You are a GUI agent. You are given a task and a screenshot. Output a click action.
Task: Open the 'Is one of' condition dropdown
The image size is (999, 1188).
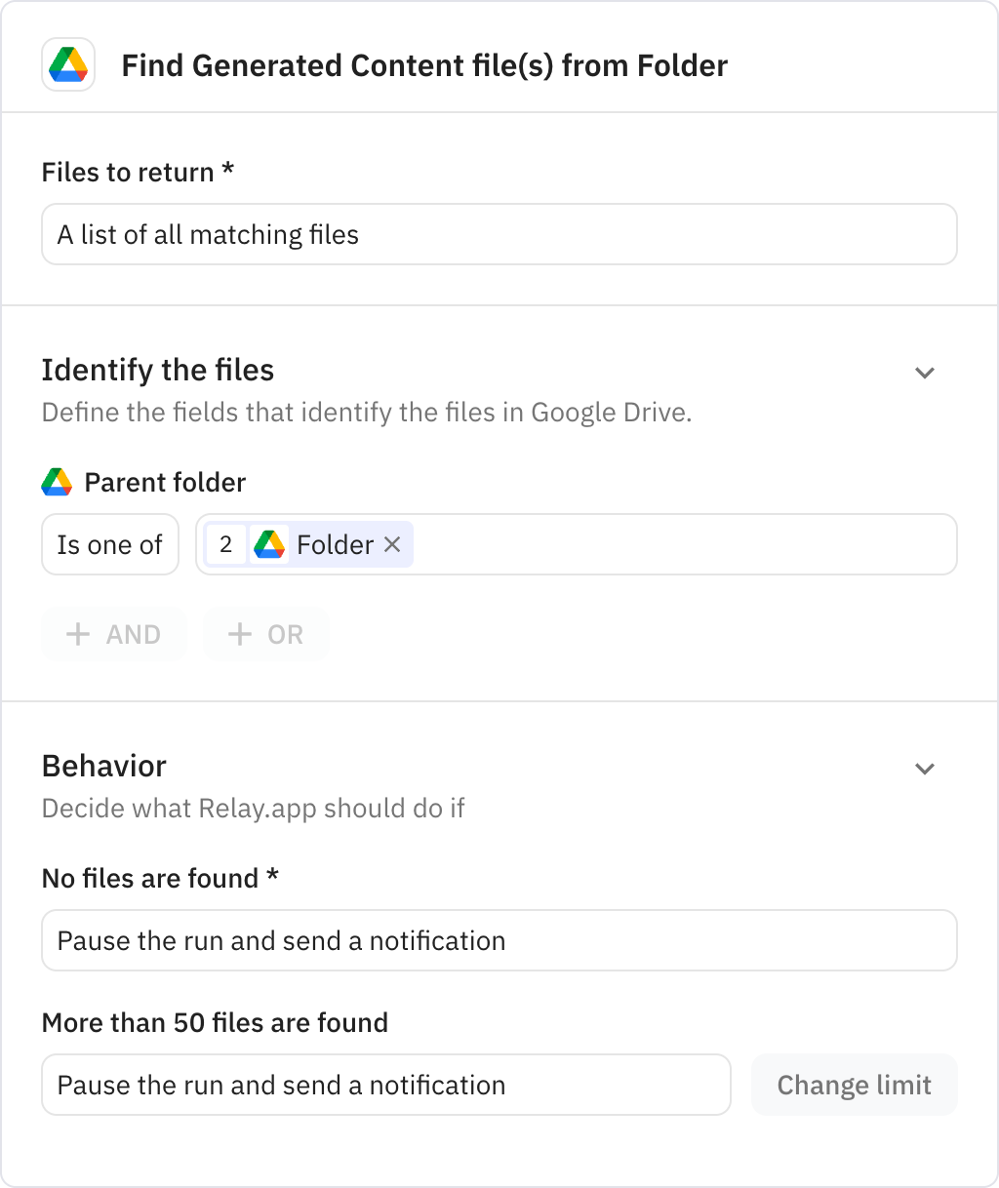coord(110,544)
